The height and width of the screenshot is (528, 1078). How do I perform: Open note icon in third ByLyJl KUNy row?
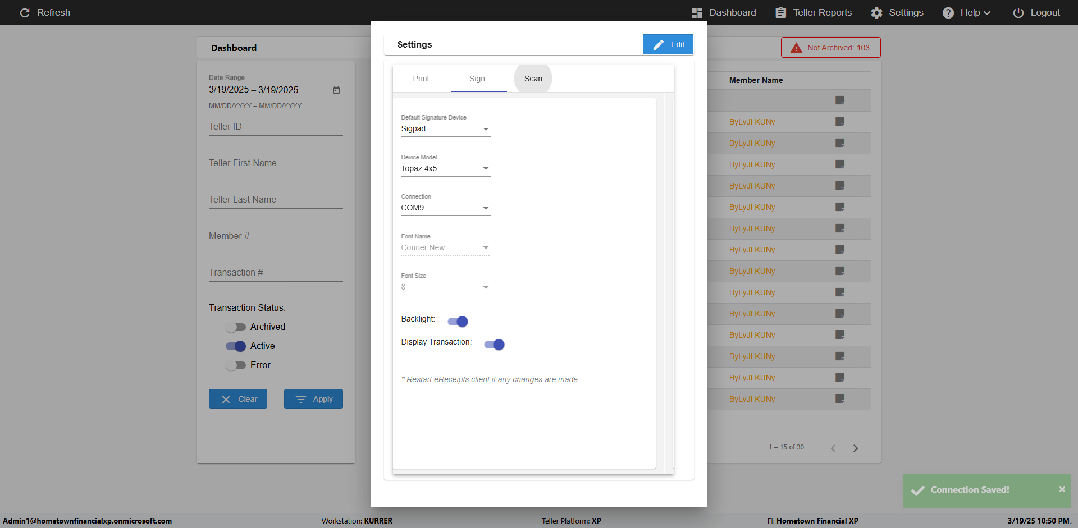(840, 164)
